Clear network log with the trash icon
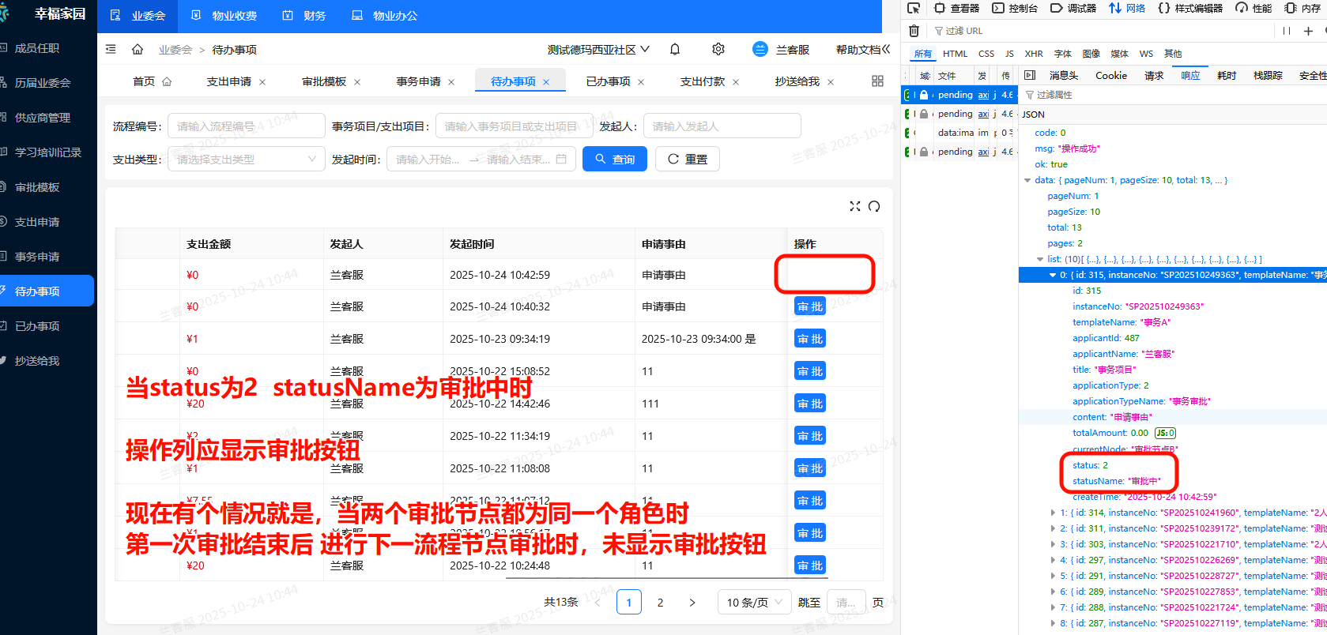The width and height of the screenshot is (1327, 635). pyautogui.click(x=914, y=31)
